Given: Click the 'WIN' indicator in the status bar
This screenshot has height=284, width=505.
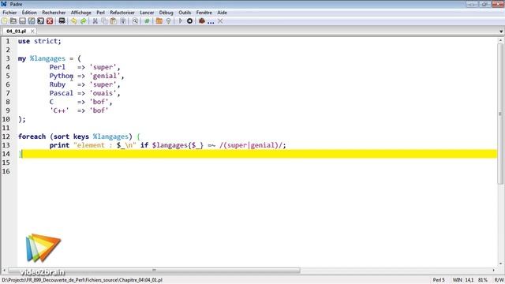Looking at the screenshot, I should (458, 280).
